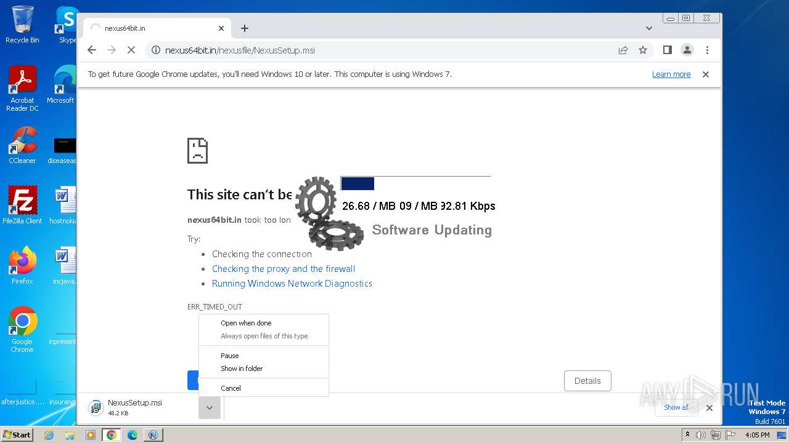Stop loading the page
The height and width of the screenshot is (443, 789).
point(131,50)
